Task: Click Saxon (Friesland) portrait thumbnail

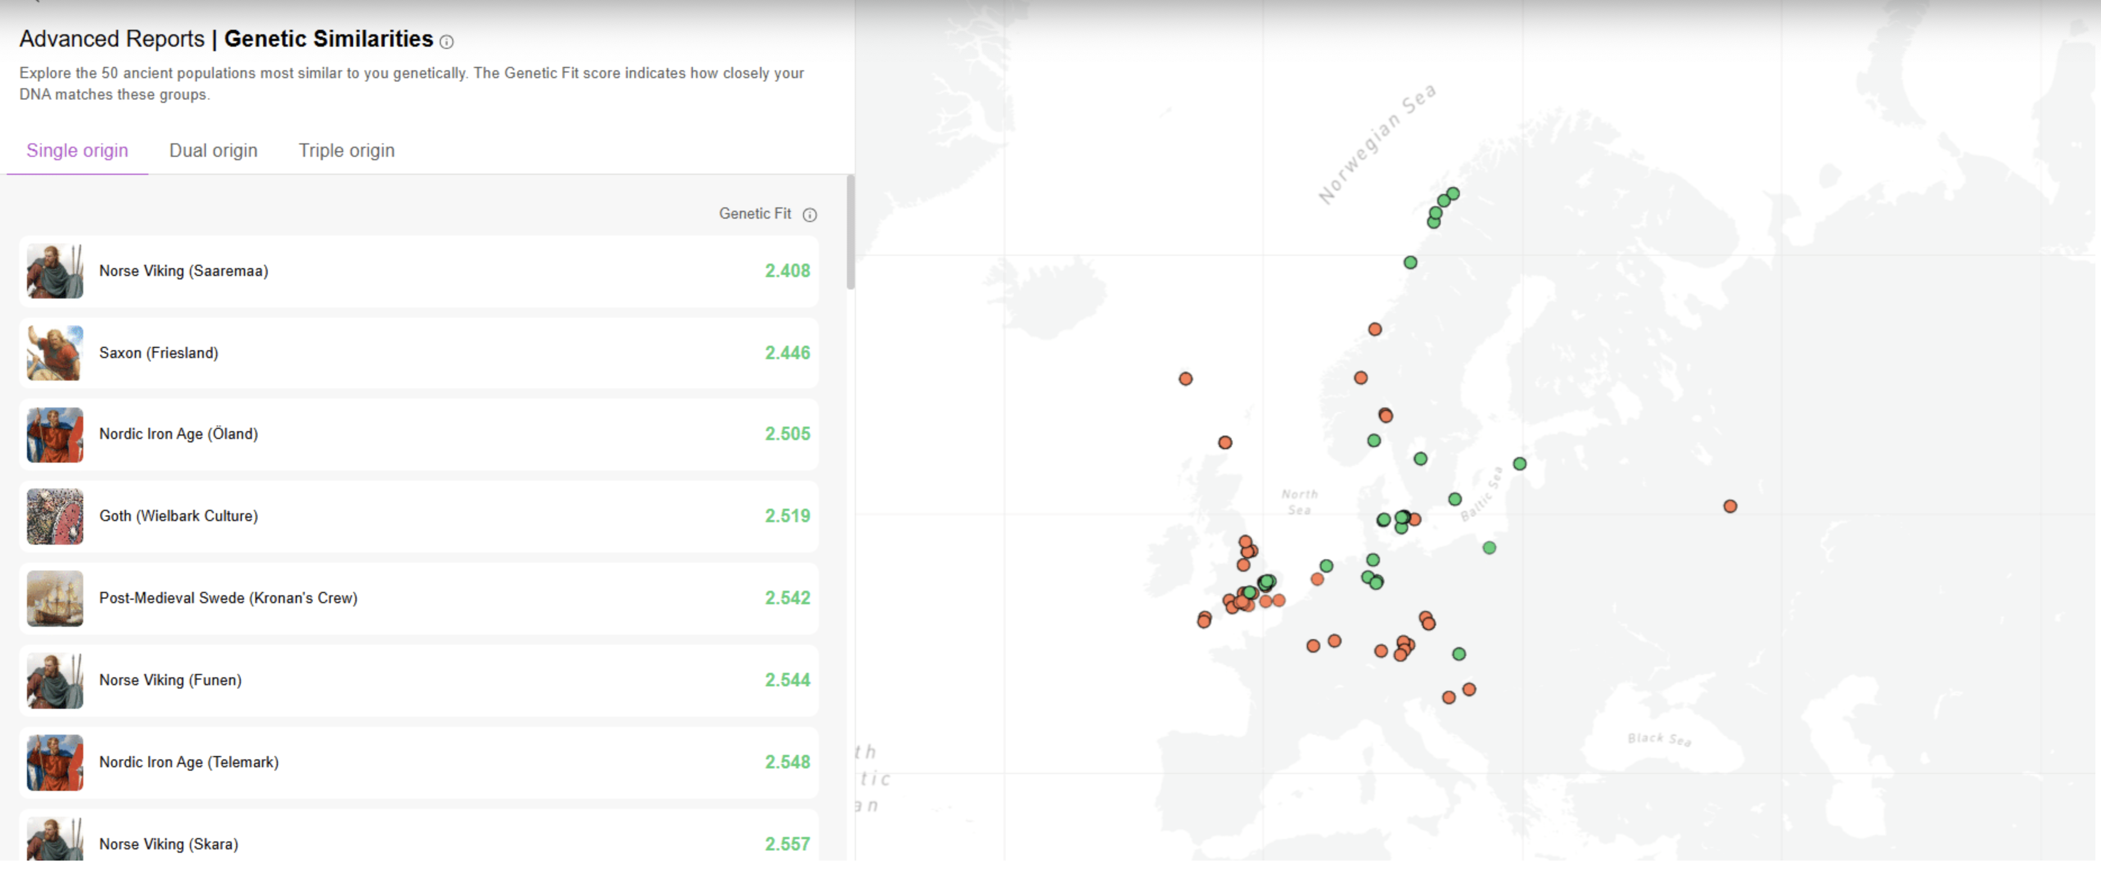Action: [x=55, y=353]
